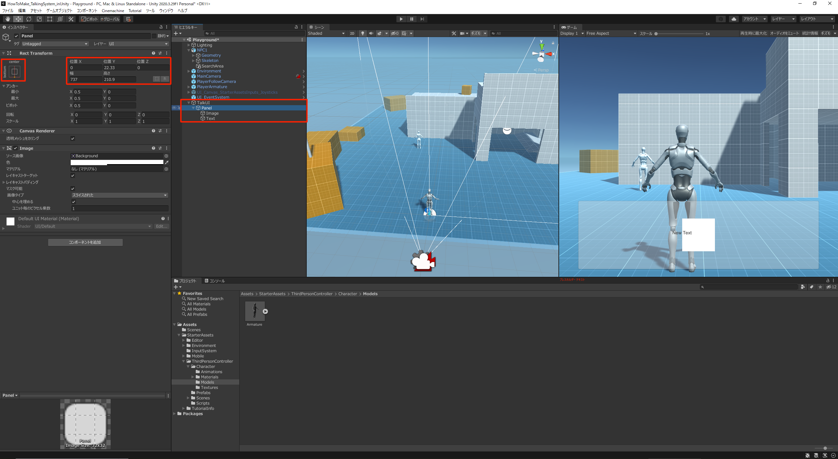Open cloud services via the cloud icon
838x459 pixels.
[734, 19]
